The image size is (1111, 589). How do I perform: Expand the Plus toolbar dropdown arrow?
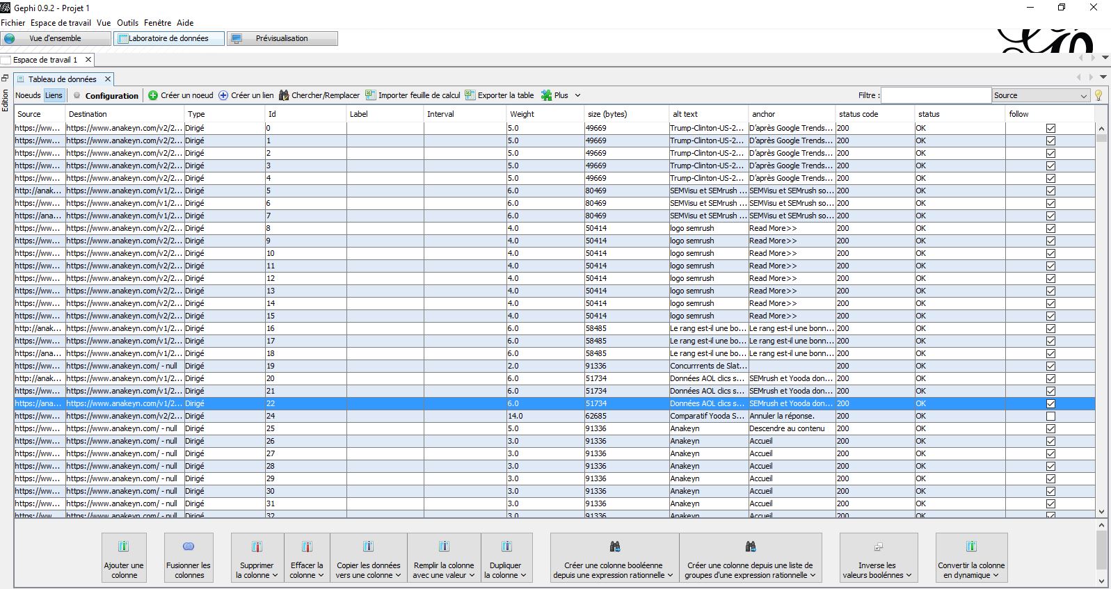pyautogui.click(x=577, y=95)
